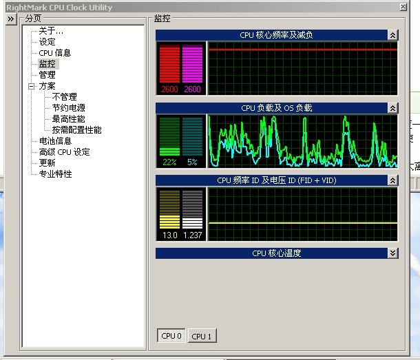The width and height of the screenshot is (420, 360).
Task: Switch to the CPU 0 monitor
Action: 171,336
